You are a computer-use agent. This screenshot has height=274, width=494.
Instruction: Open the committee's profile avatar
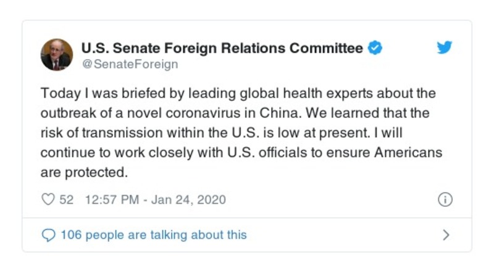tap(57, 55)
